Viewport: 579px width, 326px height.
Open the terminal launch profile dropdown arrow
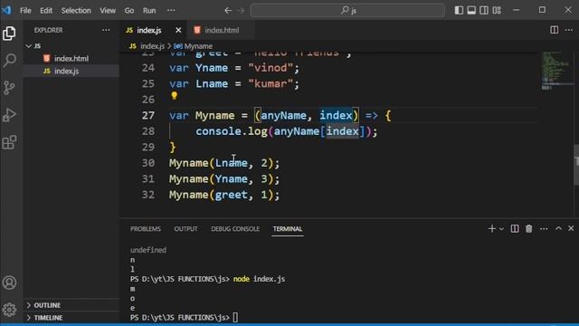pos(501,229)
